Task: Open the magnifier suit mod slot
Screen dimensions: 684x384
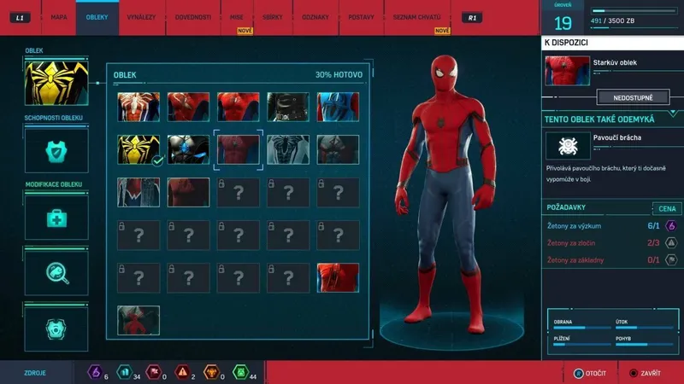Action: tap(56, 273)
